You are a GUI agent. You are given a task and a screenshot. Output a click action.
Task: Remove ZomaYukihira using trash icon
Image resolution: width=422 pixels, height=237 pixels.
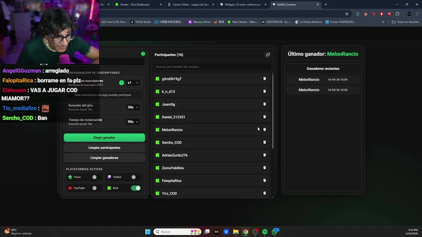coord(264,168)
